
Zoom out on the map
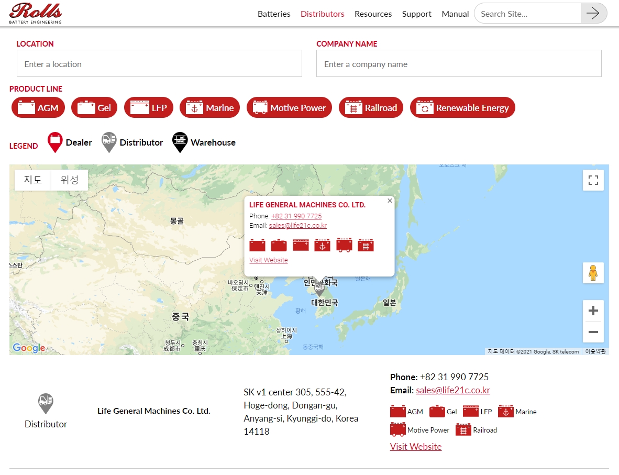pos(593,332)
